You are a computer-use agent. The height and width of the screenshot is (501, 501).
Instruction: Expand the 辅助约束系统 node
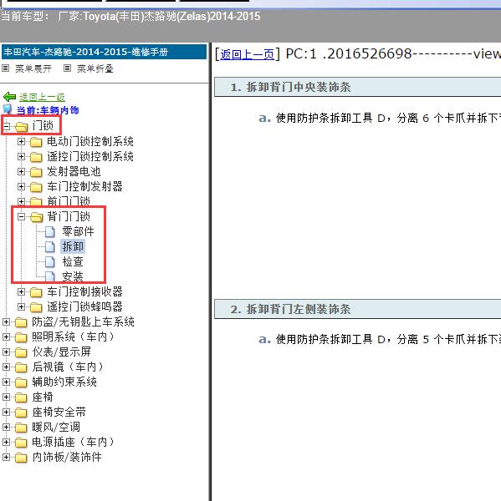click(6, 382)
